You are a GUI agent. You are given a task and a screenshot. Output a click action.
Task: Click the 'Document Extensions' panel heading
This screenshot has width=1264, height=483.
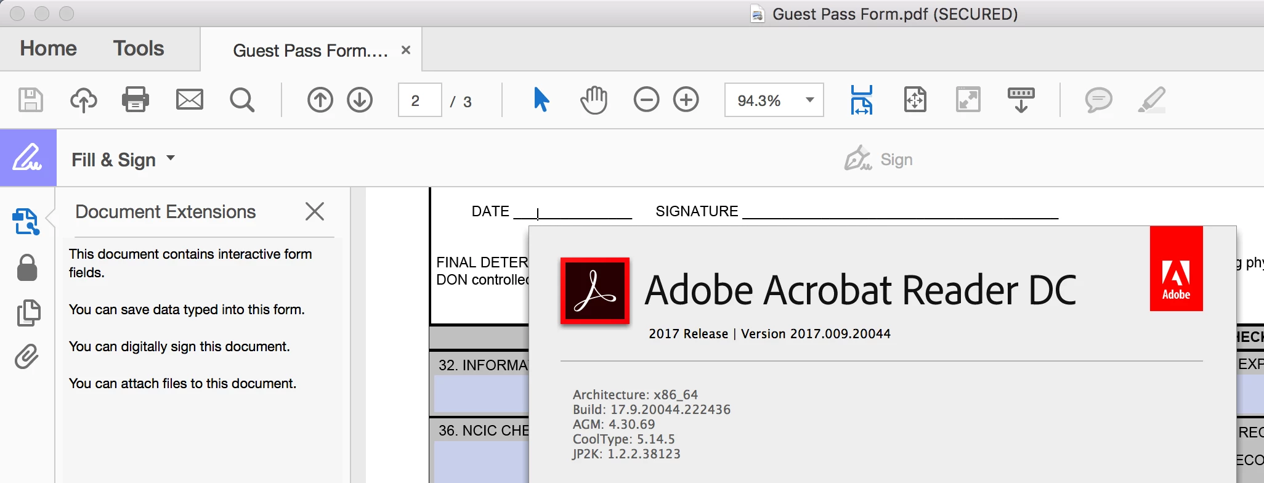pyautogui.click(x=166, y=212)
